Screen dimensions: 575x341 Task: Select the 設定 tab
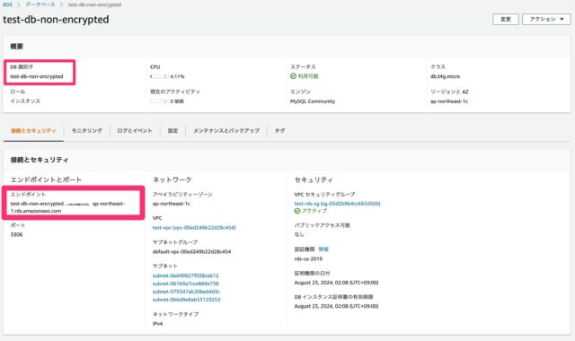[172, 130]
